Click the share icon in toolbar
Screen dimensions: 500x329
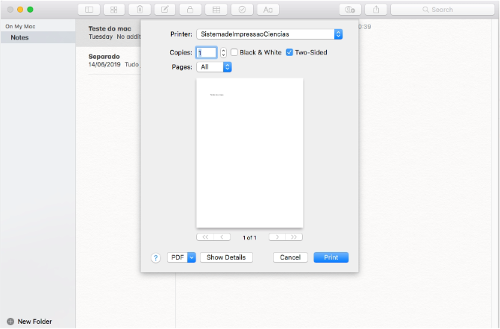pyautogui.click(x=375, y=9)
